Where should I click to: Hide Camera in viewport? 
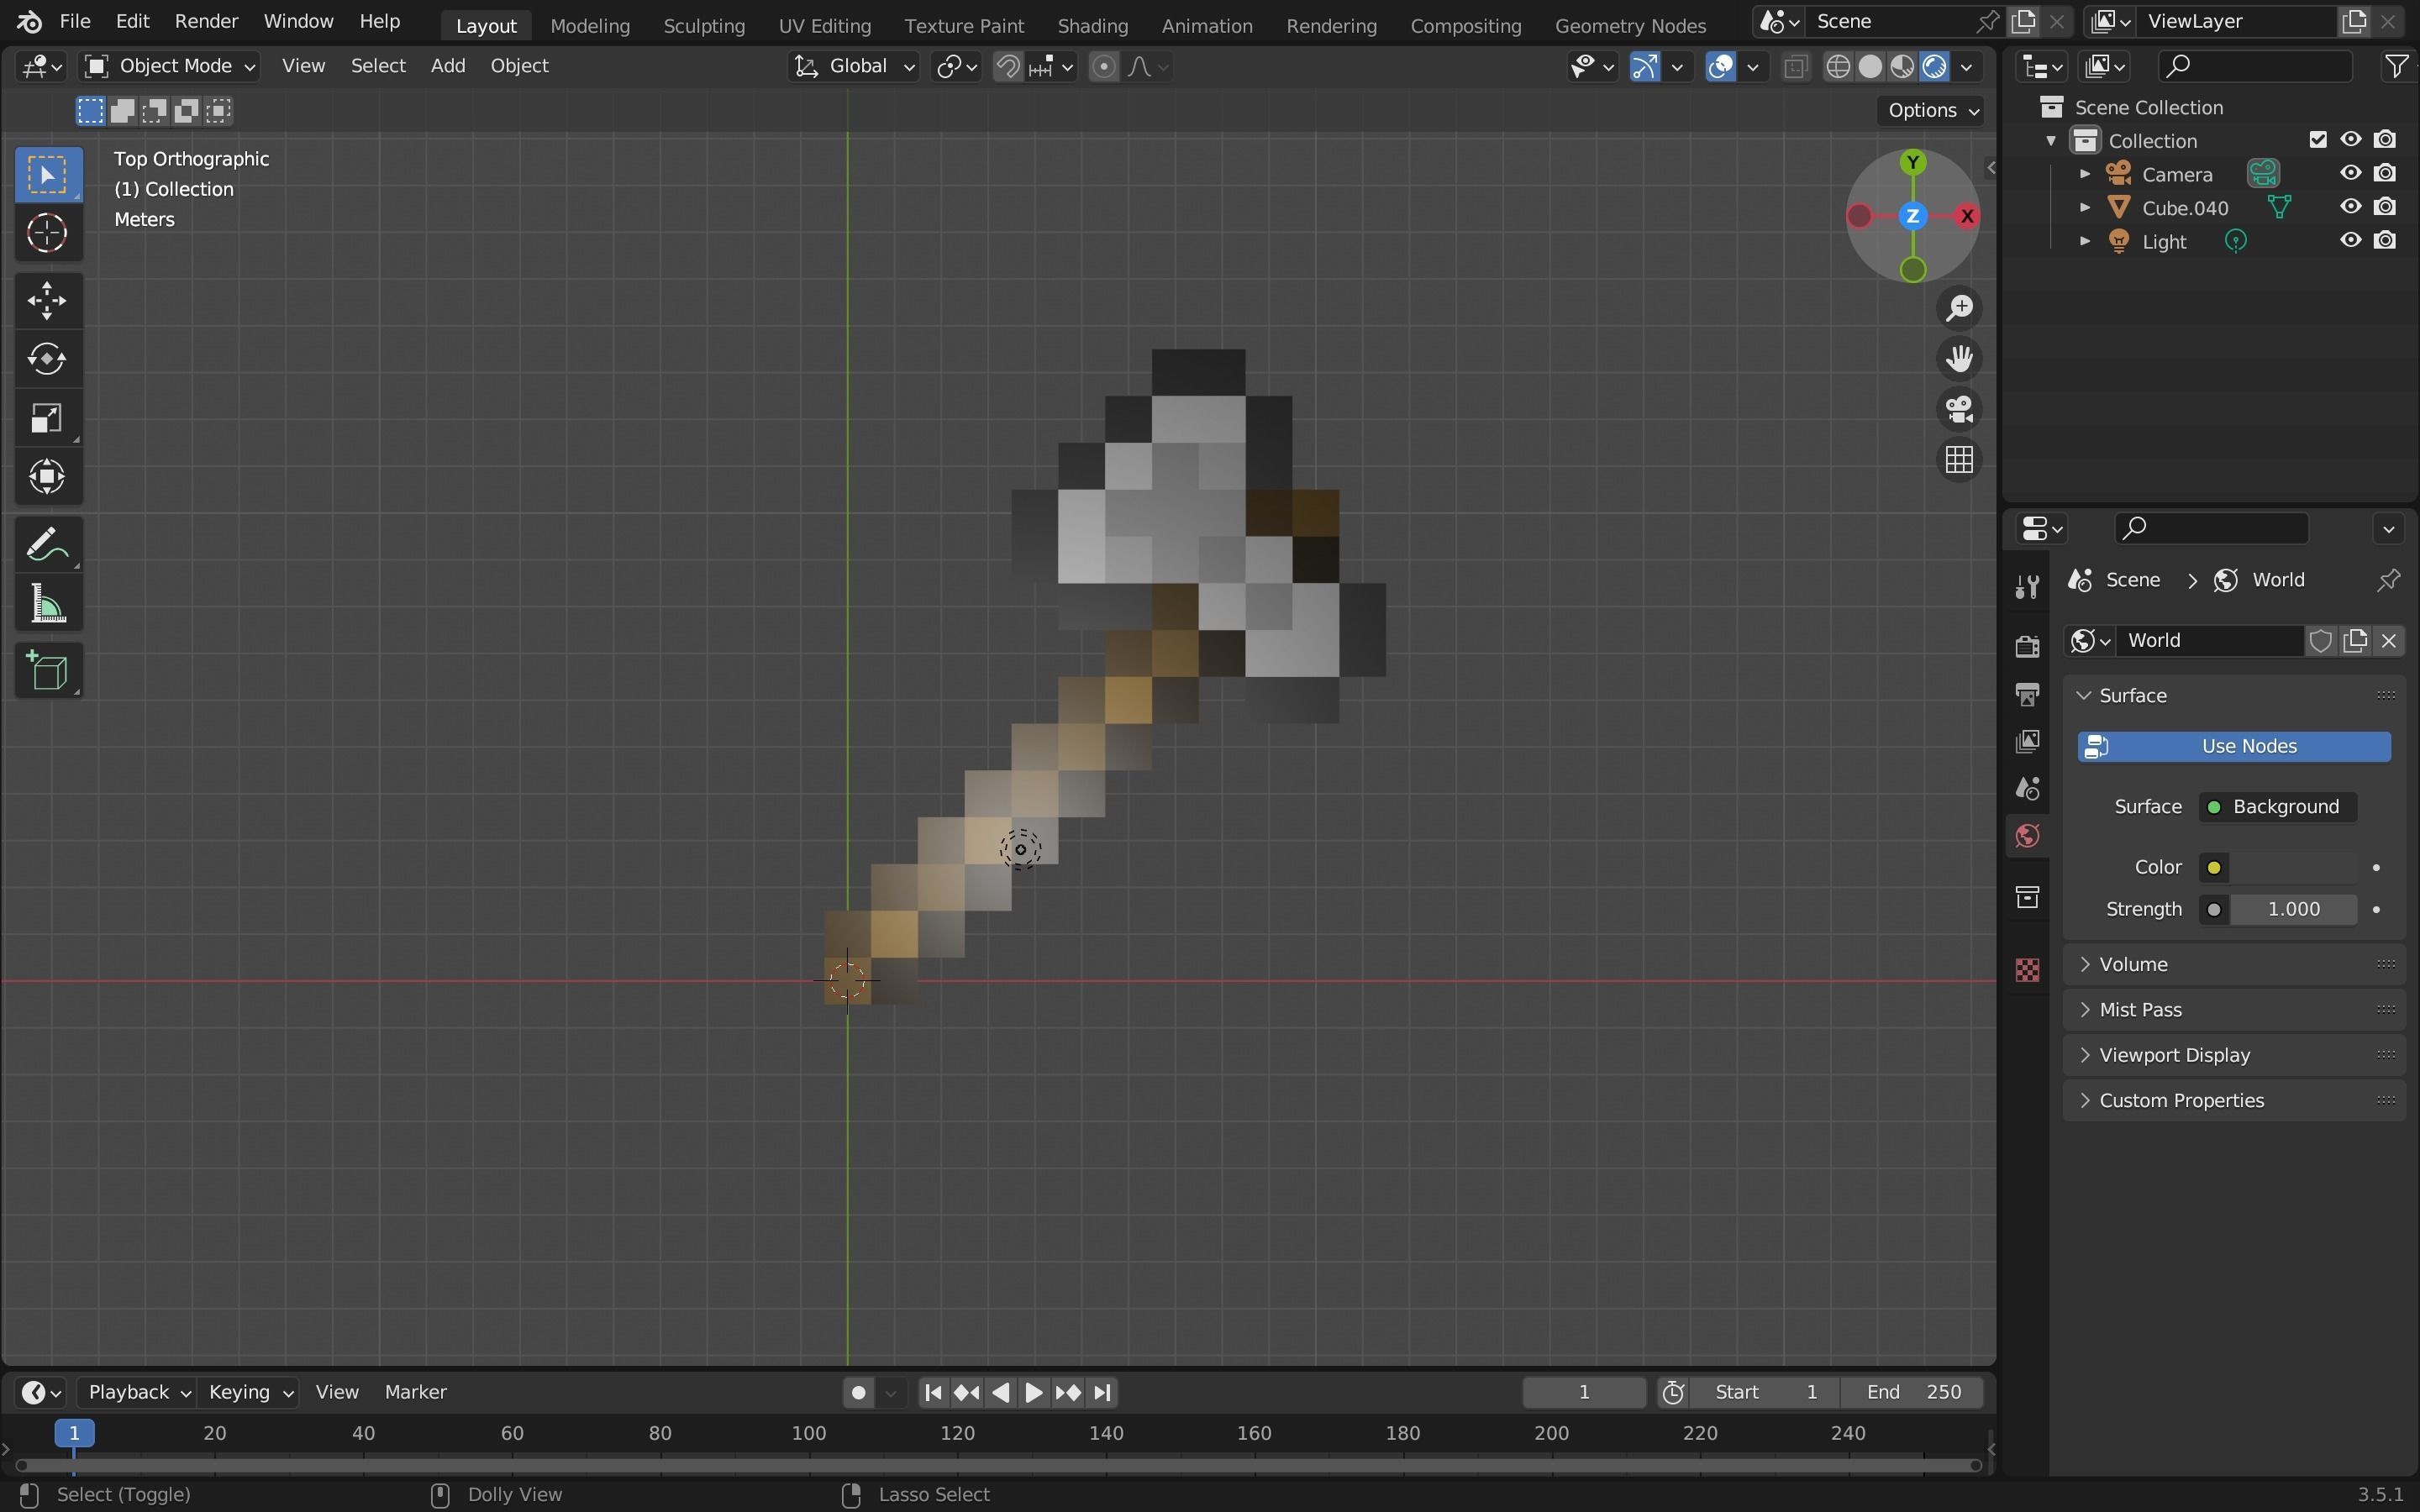(2351, 173)
